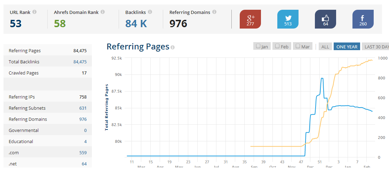Click info icon beside Backlinks heading
389x172 pixels.
click(x=150, y=12)
